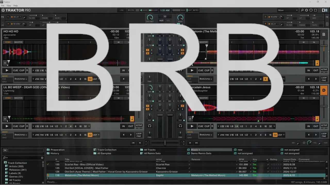Click the Deck C beatjump back arrow
Viewport: 330px width, 185px height.
pyautogui.click(x=123, y=135)
